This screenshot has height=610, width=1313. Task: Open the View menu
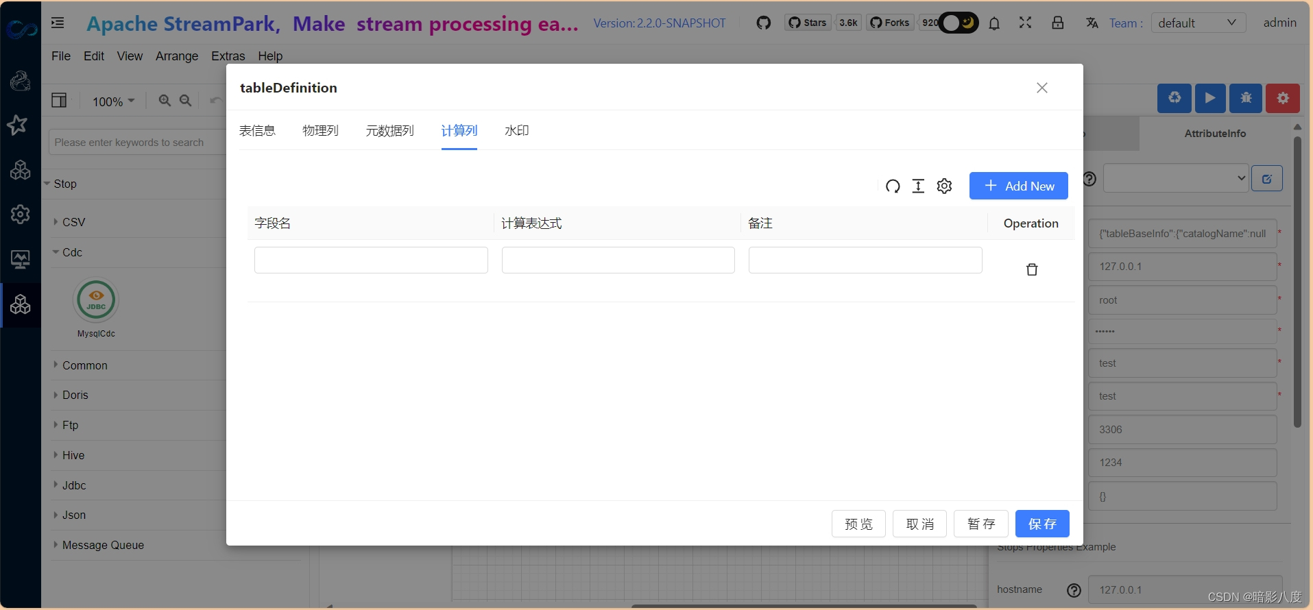130,56
